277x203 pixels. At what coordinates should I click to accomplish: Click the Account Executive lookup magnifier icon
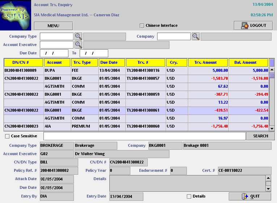[x=79, y=45]
